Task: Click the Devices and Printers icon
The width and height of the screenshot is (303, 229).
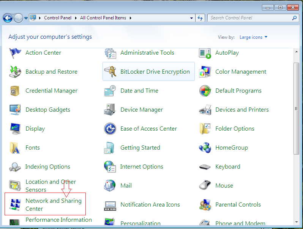Action: point(205,110)
